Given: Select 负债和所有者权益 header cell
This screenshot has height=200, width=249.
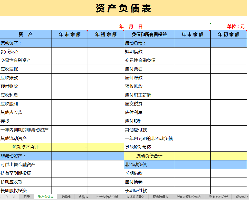Looking at the screenshot, I should tap(149, 34).
